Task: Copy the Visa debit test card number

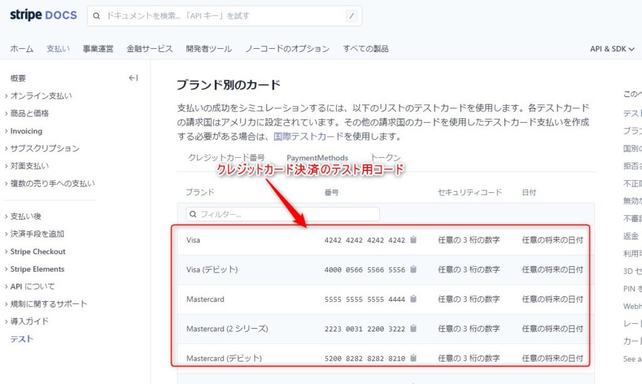Action: 414,269
